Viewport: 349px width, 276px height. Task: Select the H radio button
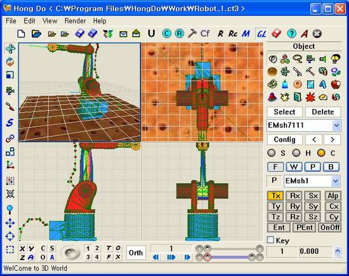point(296,153)
